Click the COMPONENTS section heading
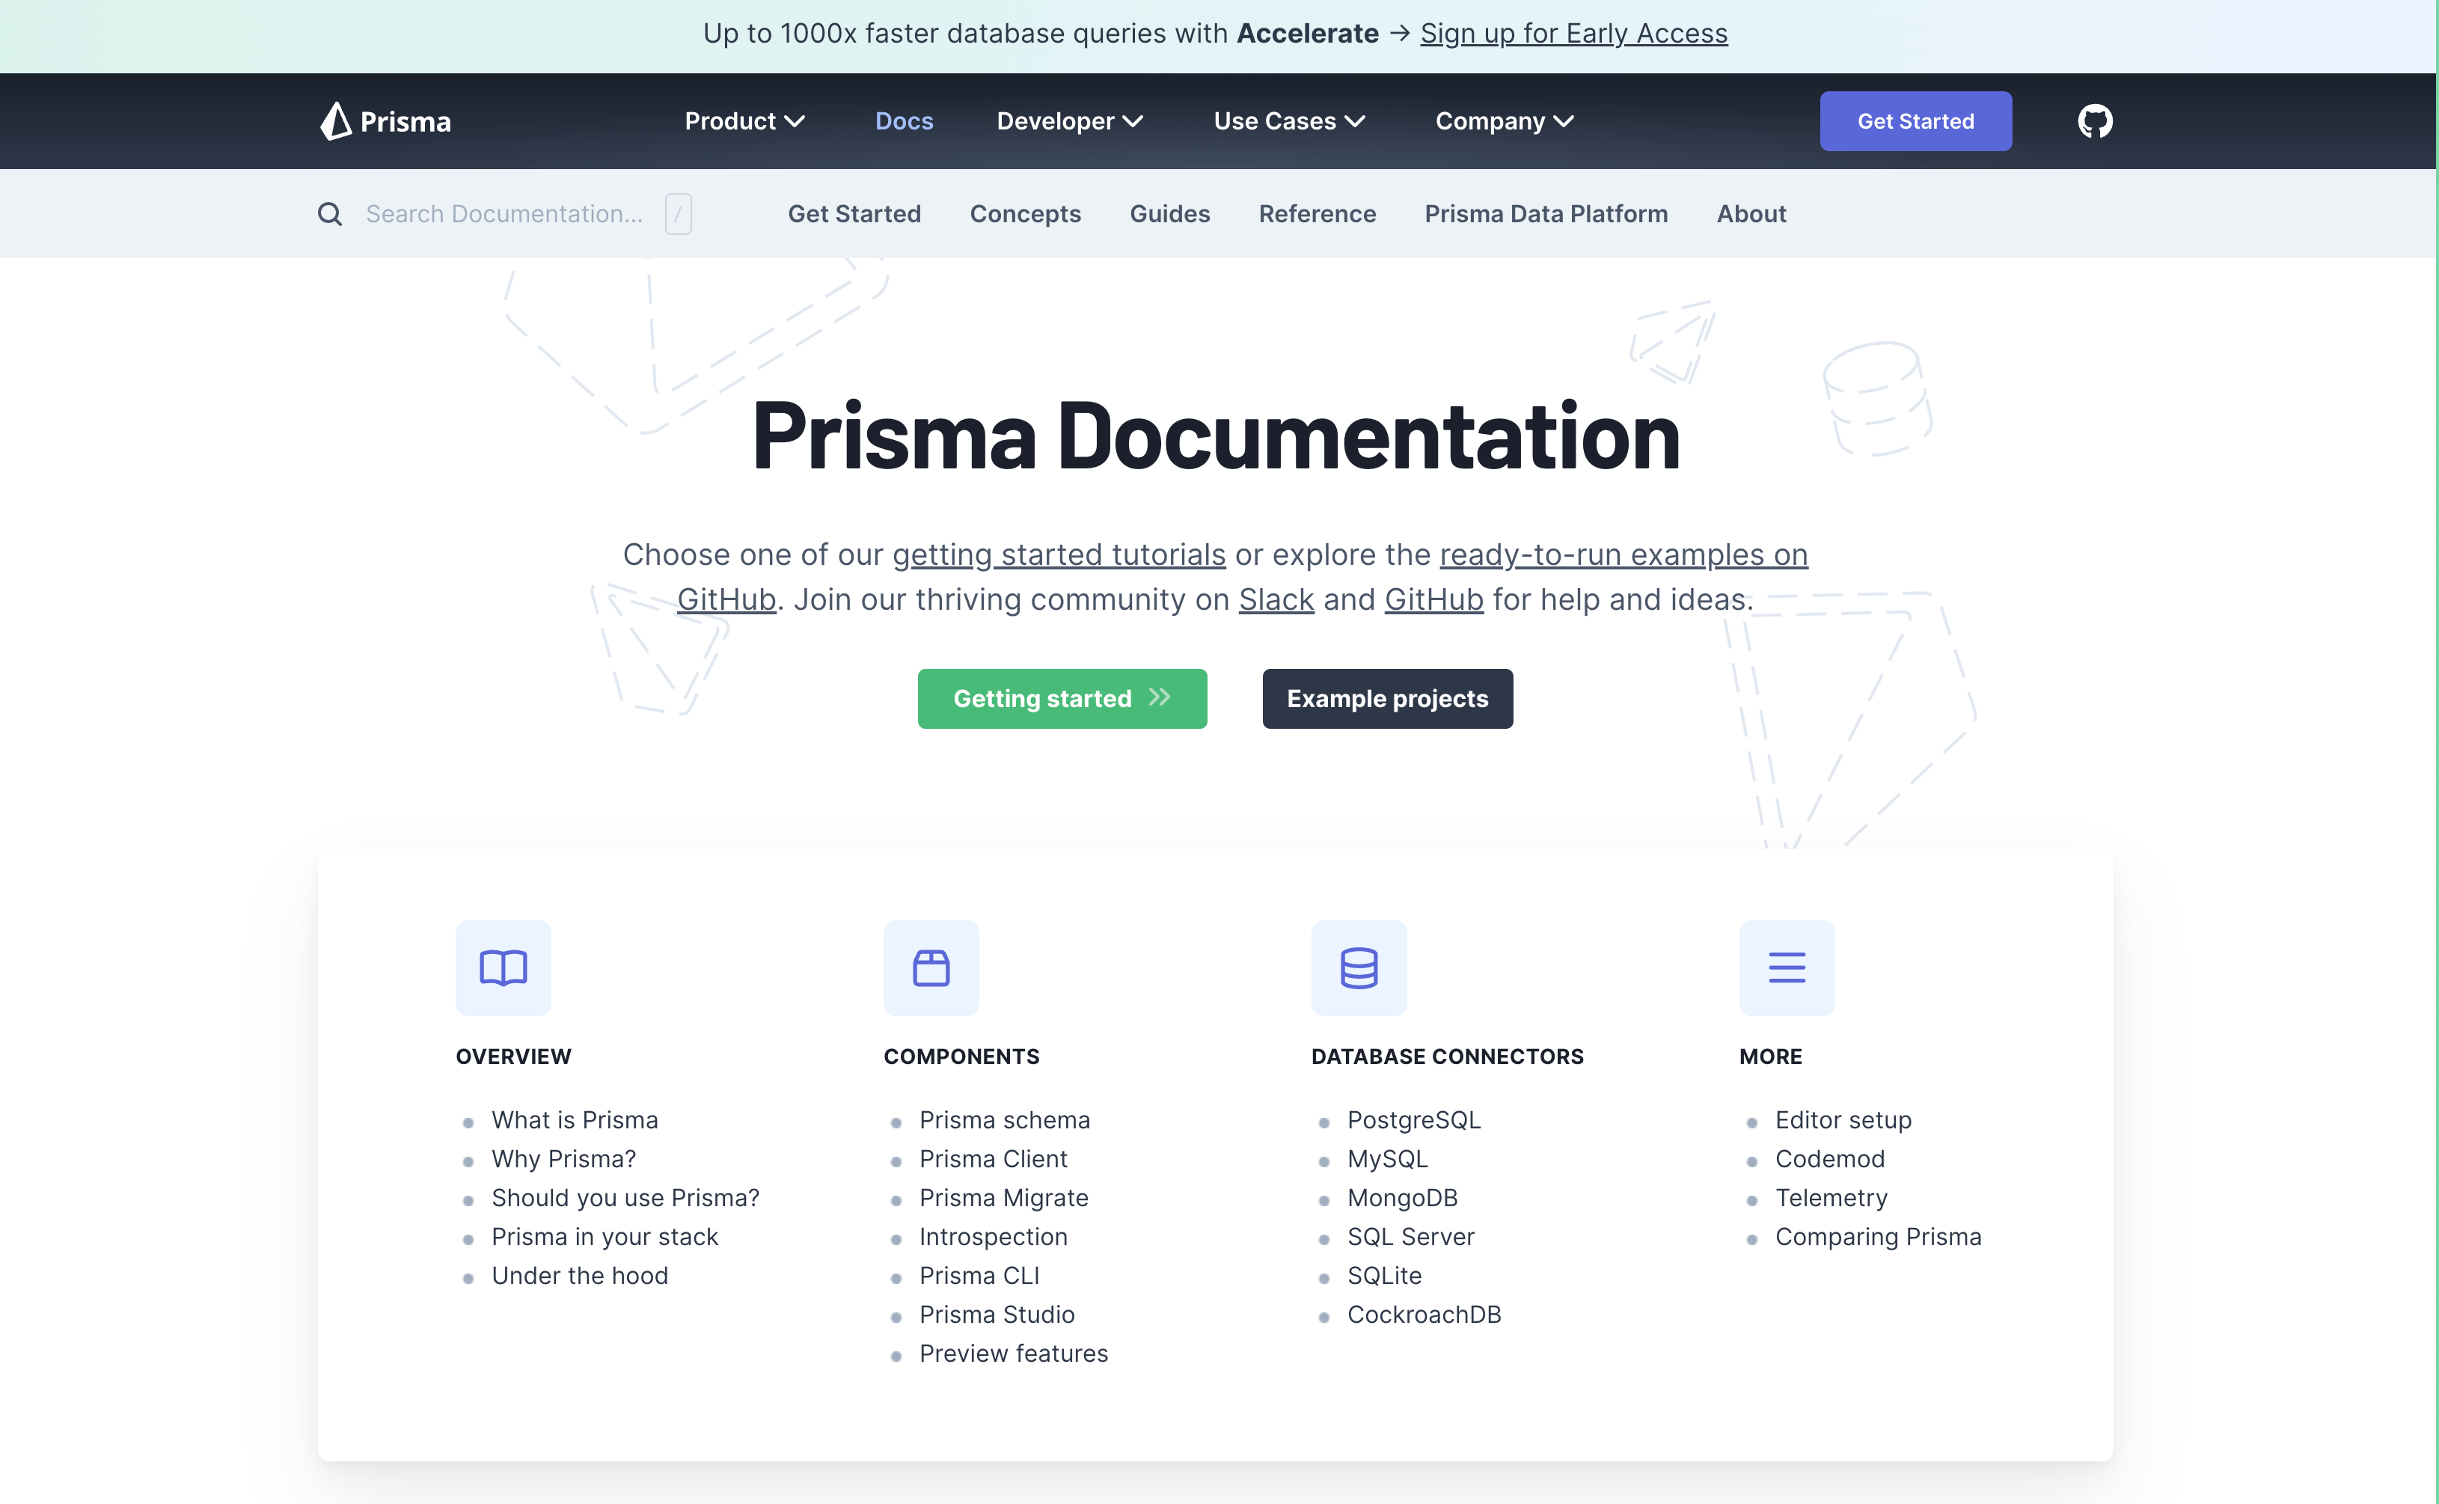The width and height of the screenshot is (2439, 1504). pyautogui.click(x=961, y=1057)
